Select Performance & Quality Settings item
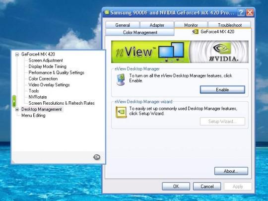268x201 pixels. pyautogui.click(x=57, y=72)
